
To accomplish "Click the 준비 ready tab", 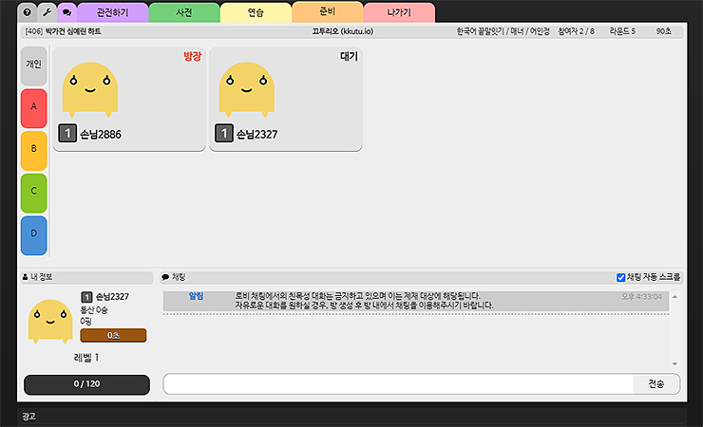I will (328, 11).
